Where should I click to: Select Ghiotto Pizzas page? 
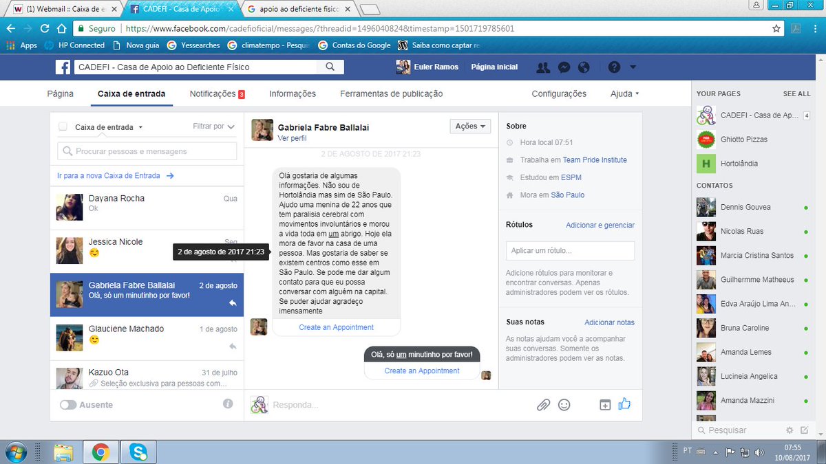753,140
